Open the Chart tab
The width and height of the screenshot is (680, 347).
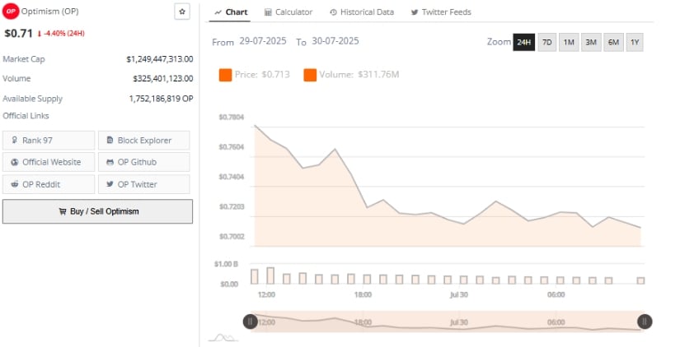231,12
